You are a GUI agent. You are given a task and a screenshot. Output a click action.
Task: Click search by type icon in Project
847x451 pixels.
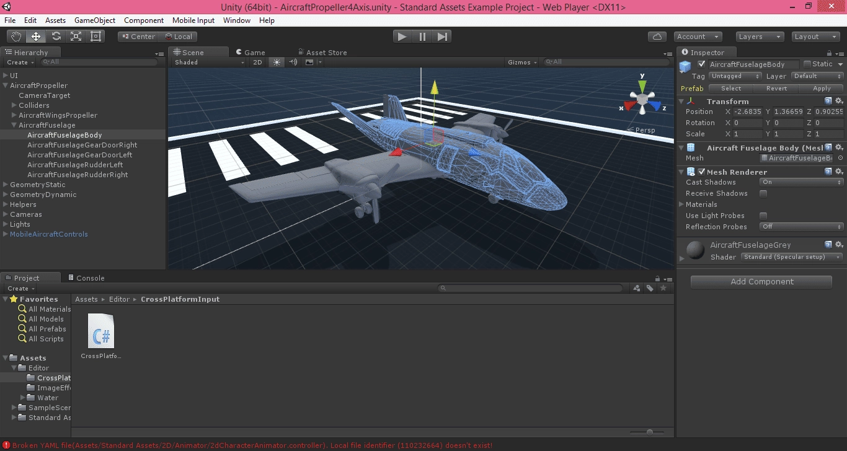(x=637, y=288)
